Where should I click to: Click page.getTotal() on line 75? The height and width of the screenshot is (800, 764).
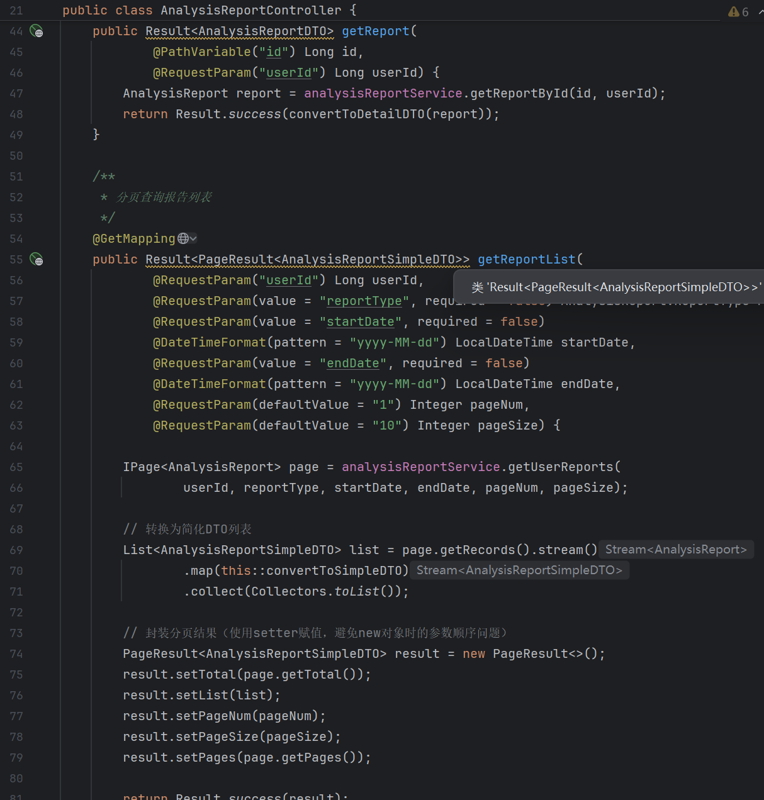point(300,675)
